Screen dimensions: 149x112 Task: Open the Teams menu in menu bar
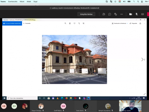[x=3, y=1]
